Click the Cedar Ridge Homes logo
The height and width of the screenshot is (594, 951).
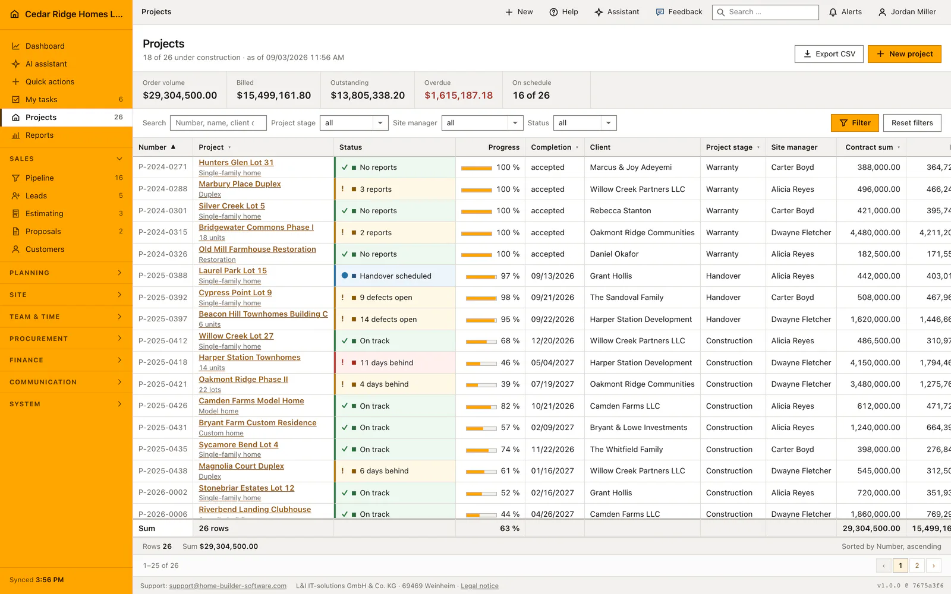(15, 14)
